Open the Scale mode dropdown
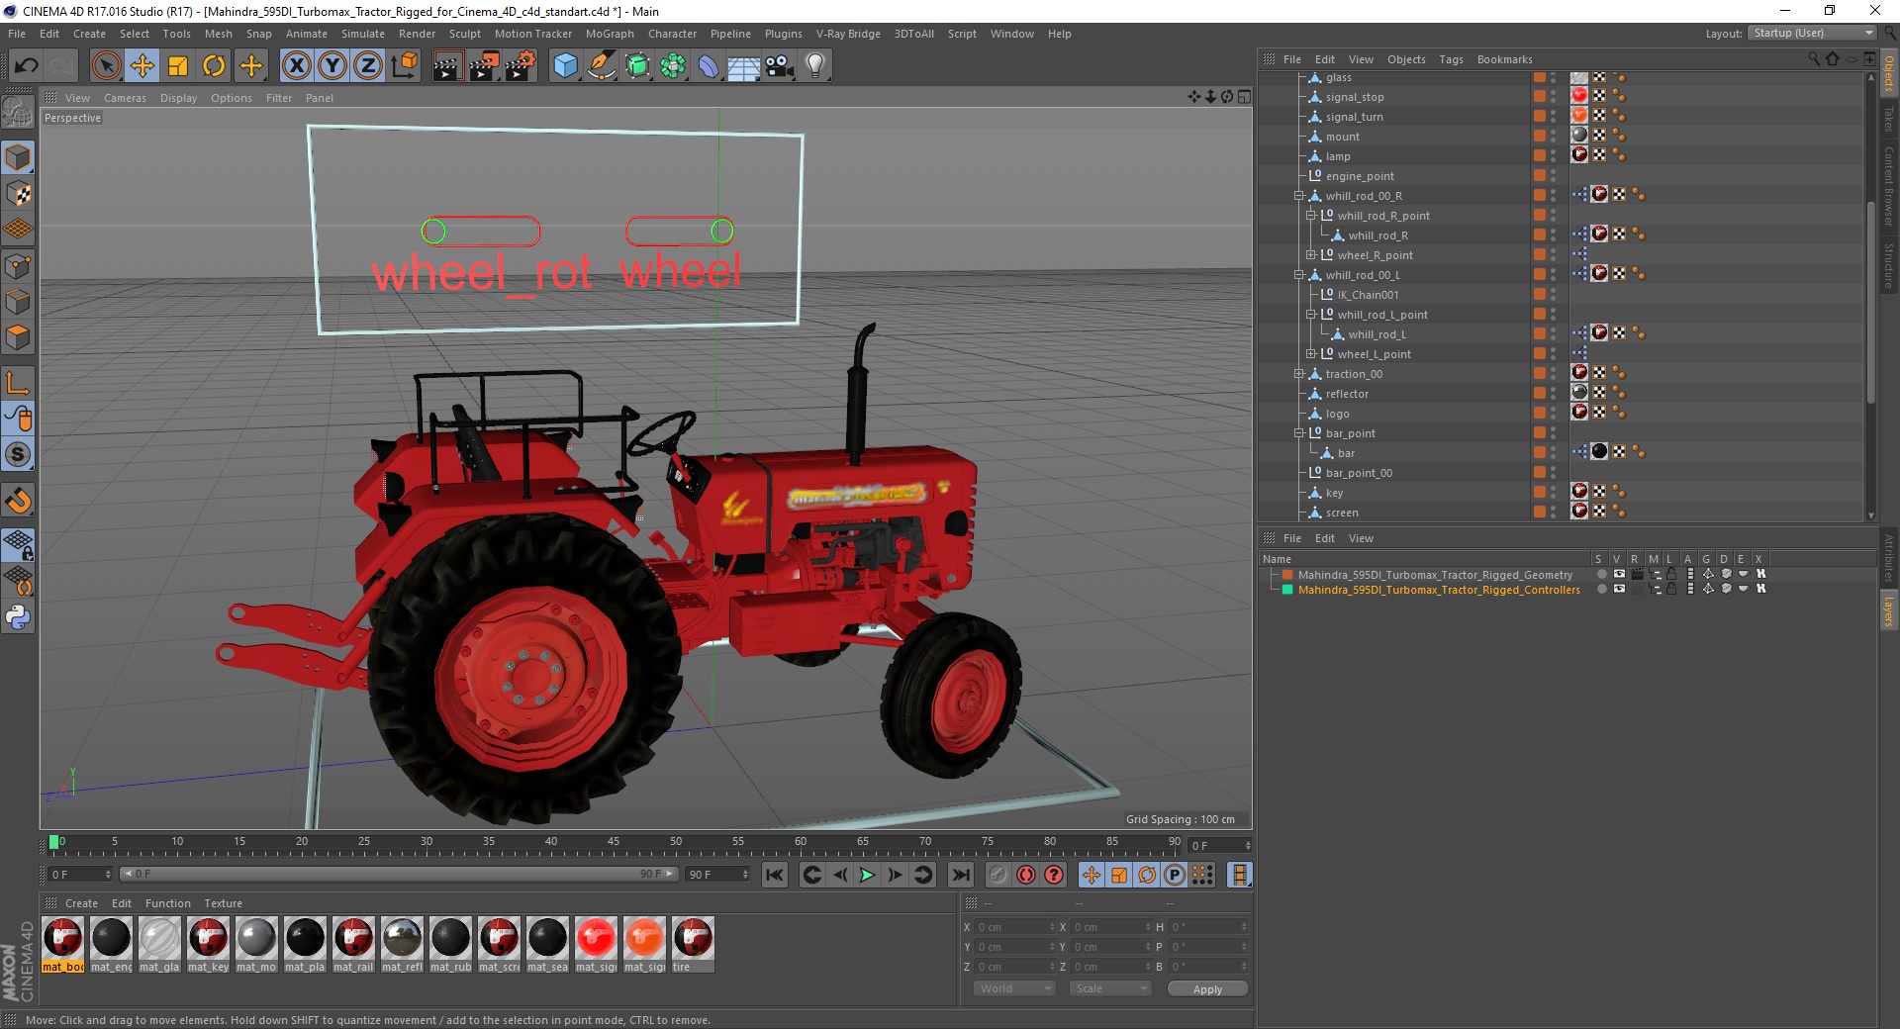Screen dimensions: 1900x1029 1110,988
